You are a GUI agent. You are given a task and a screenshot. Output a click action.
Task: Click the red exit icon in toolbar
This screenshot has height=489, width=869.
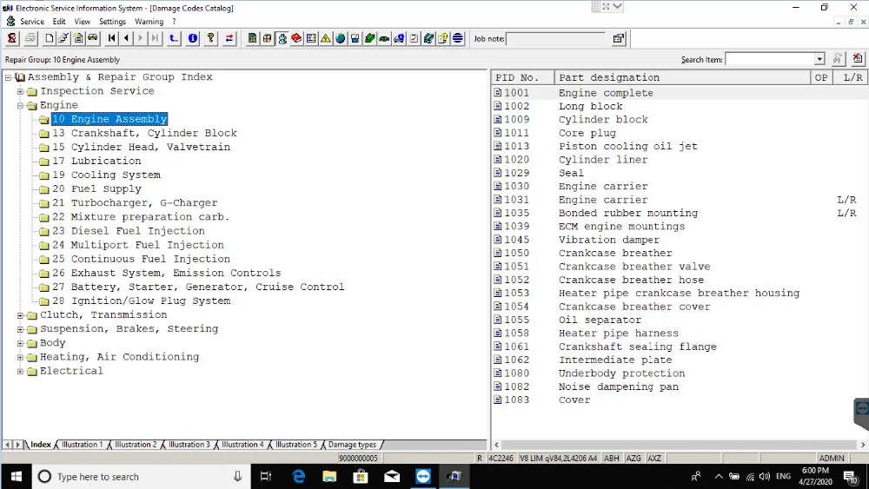click(x=12, y=38)
